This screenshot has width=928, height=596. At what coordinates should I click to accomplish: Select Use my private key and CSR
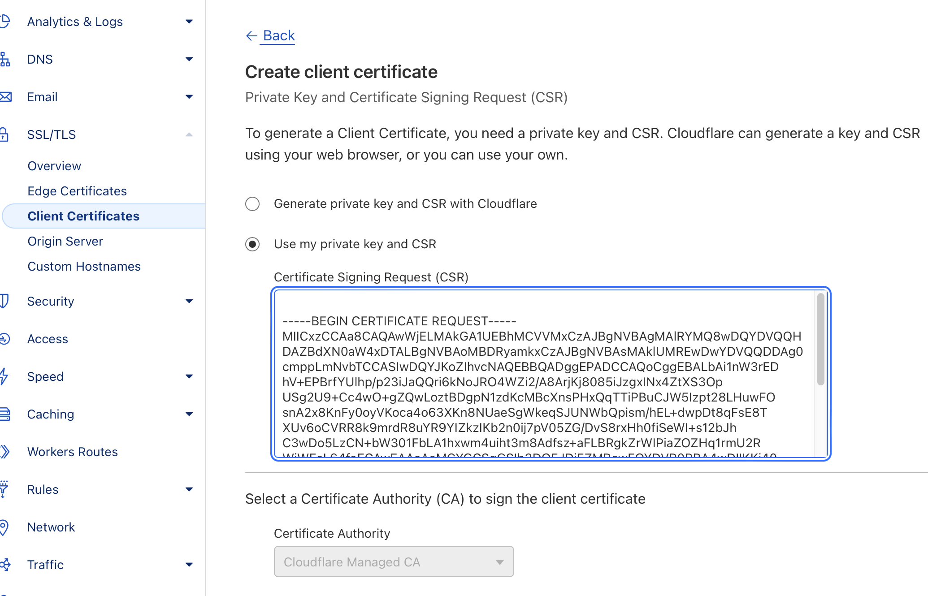click(252, 244)
